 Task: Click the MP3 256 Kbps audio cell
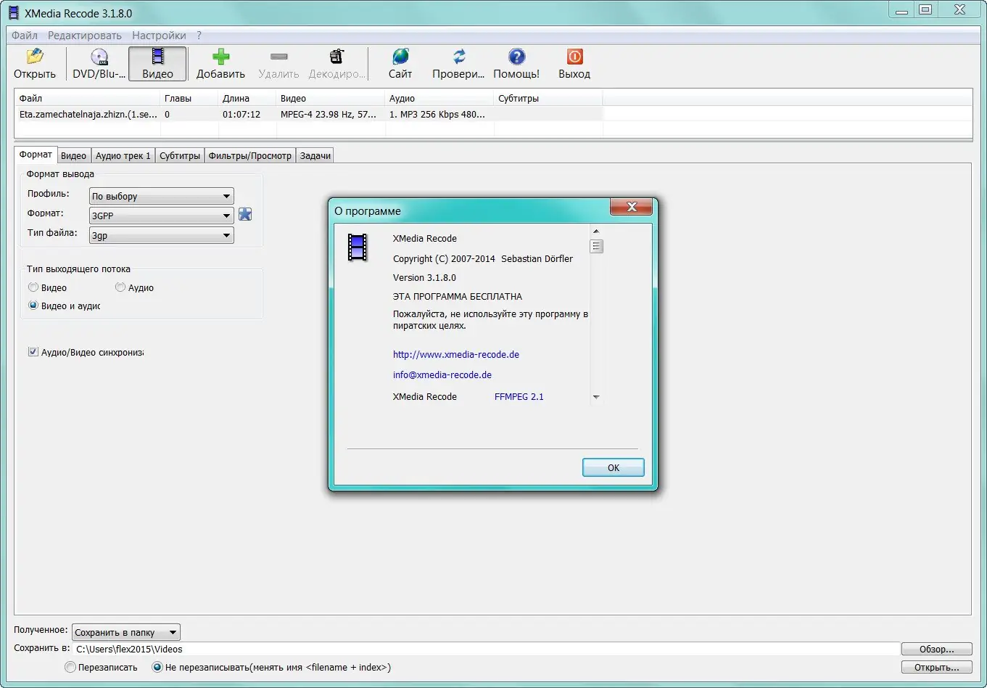pyautogui.click(x=437, y=114)
